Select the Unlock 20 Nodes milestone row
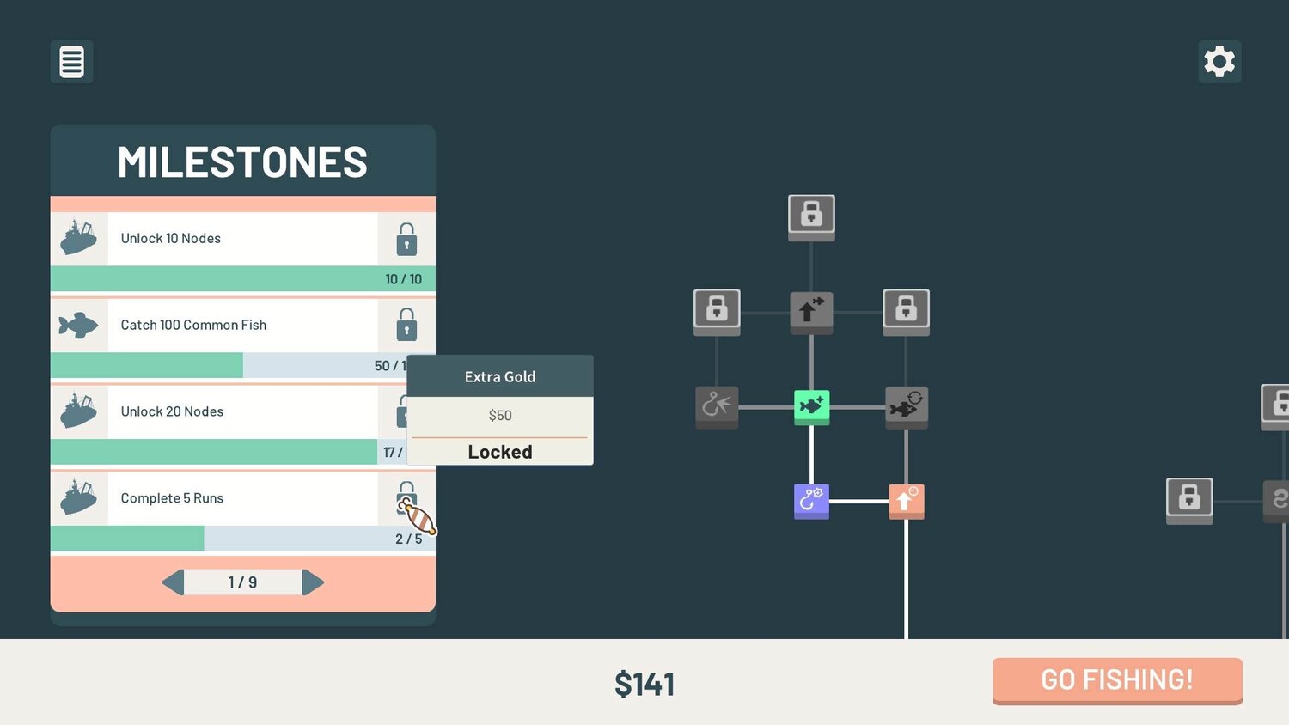Viewport: 1289px width, 725px height. [215, 412]
